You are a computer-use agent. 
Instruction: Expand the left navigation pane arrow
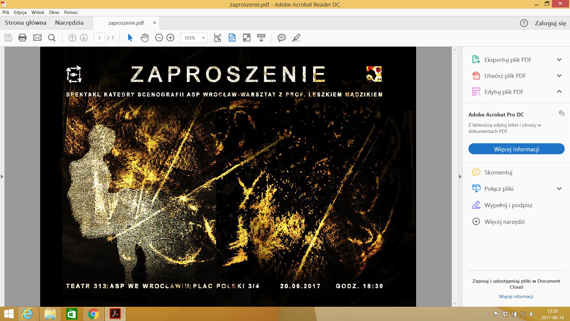pos(2,177)
